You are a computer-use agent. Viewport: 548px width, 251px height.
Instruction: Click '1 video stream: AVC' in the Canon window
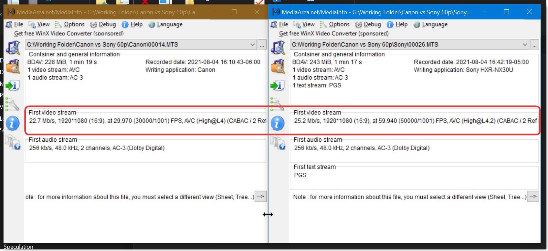(x=53, y=70)
